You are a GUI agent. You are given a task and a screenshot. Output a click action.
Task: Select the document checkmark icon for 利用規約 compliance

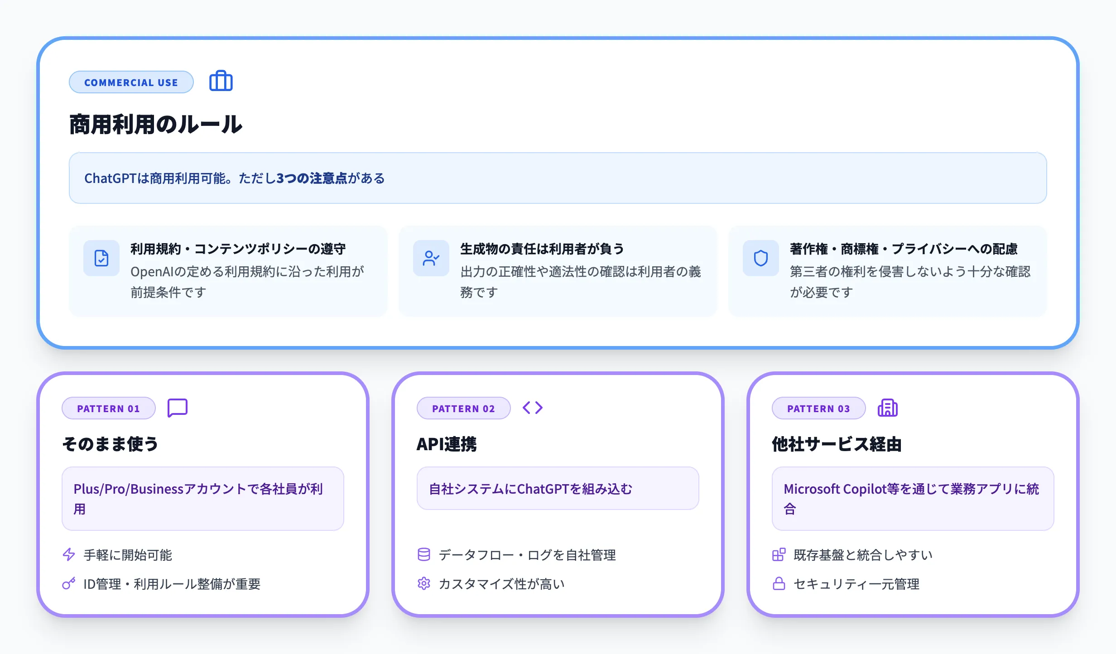[101, 259]
